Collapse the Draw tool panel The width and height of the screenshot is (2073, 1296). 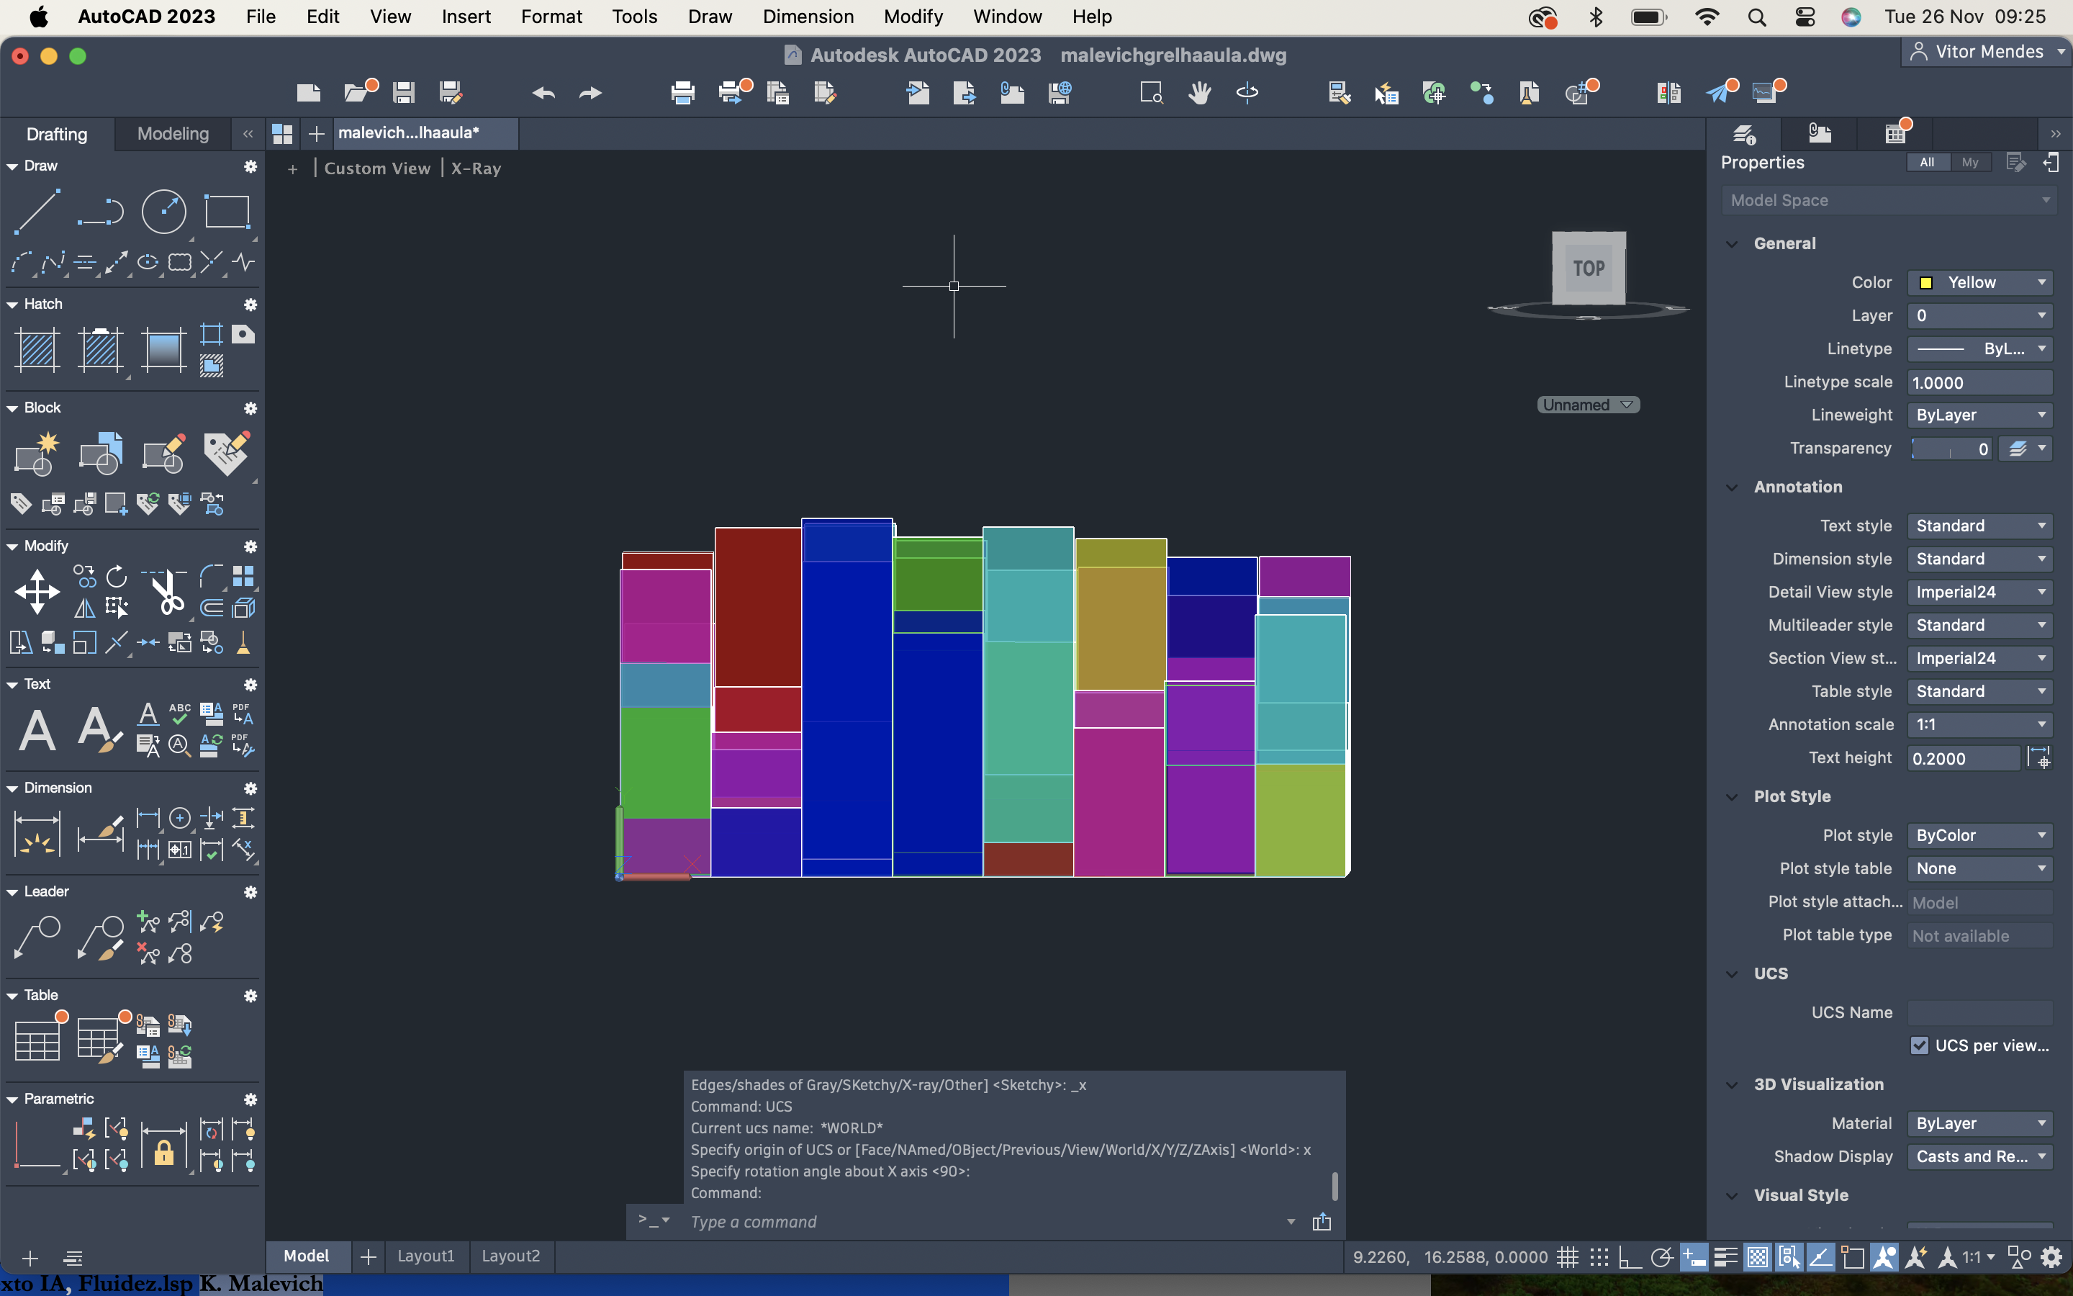(x=12, y=166)
